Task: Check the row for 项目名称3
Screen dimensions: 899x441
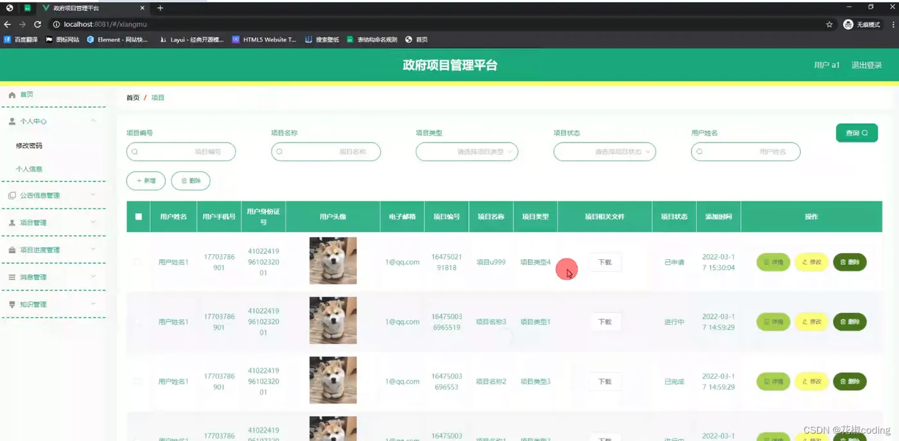Action: pos(137,322)
